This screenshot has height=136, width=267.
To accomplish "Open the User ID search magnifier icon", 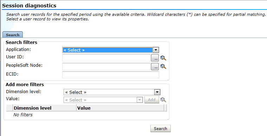I will 163,58.
